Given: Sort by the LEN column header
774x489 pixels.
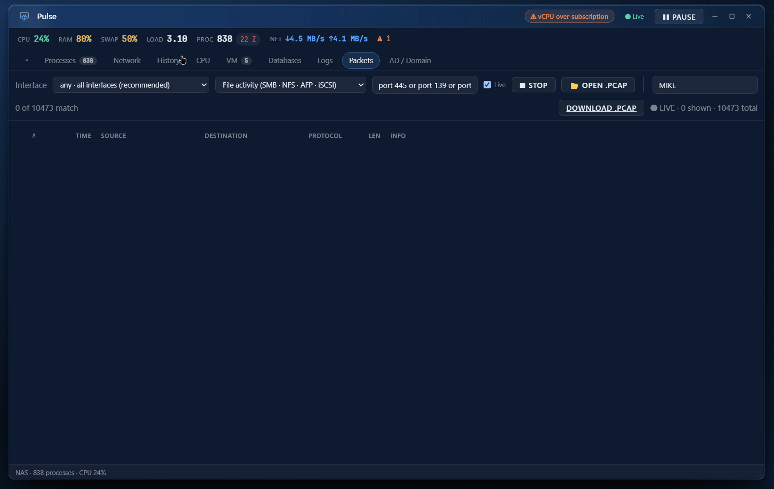Looking at the screenshot, I should tap(374, 136).
